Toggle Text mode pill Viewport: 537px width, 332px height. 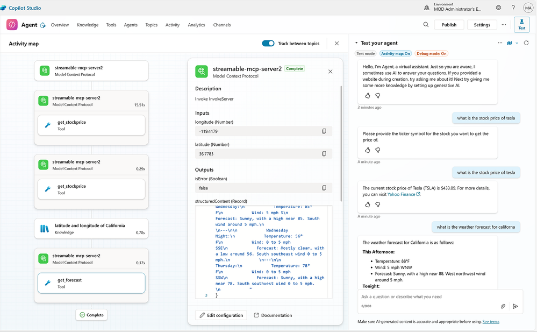[x=366, y=53]
